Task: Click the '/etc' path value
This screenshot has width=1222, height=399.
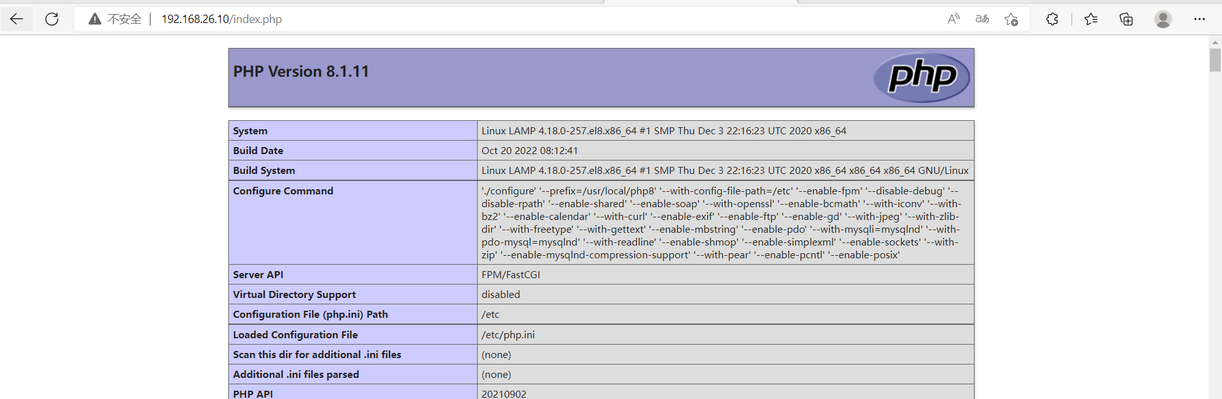Action: click(x=490, y=314)
